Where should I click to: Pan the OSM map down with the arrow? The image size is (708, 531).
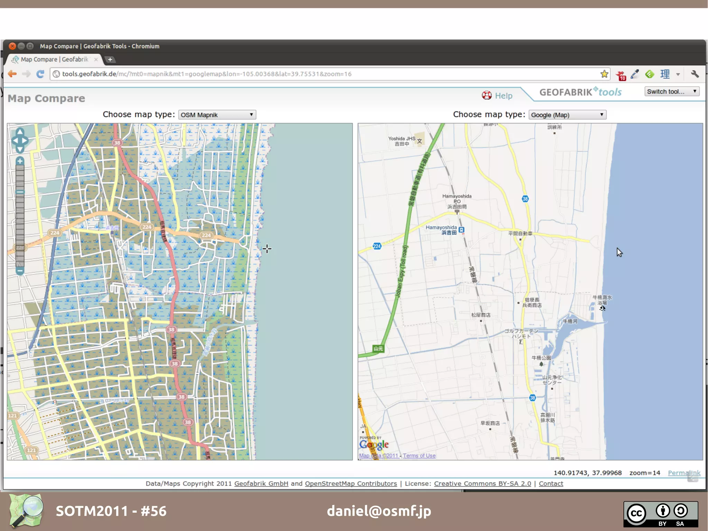[20, 149]
